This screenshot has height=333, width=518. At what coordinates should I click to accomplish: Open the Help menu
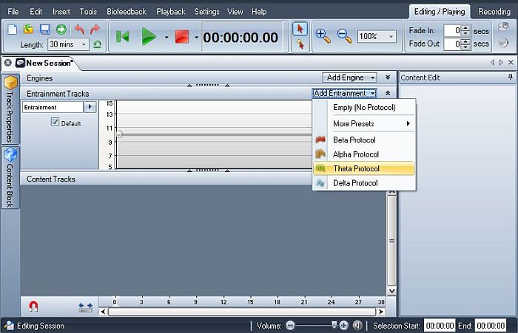point(259,12)
